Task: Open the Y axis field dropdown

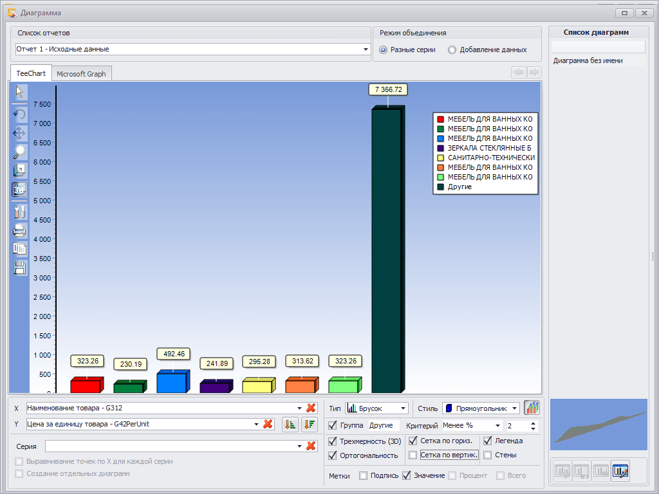Action: [x=256, y=425]
